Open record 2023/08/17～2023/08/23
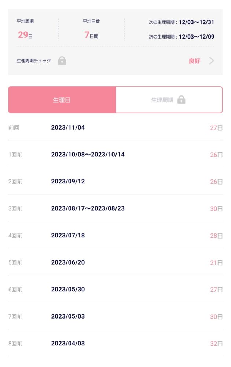 click(115, 208)
